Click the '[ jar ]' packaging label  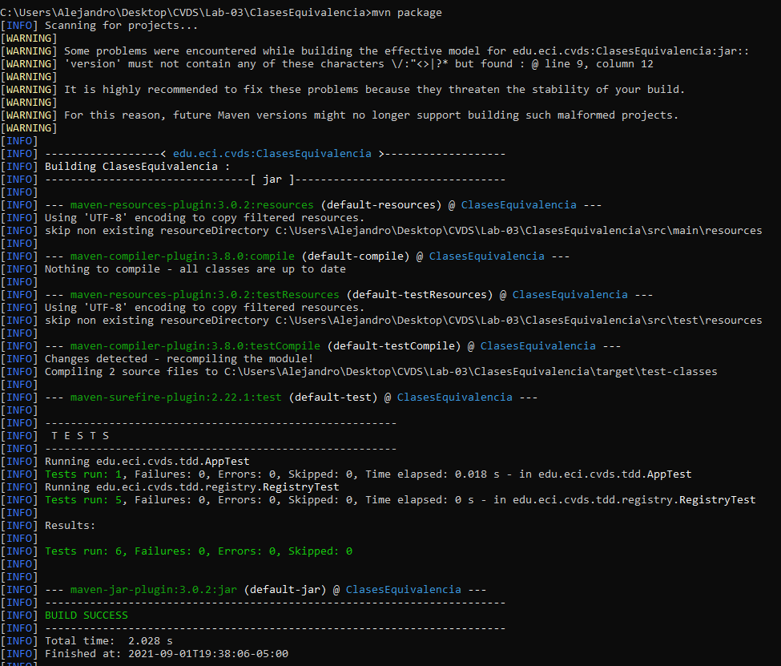[272, 180]
